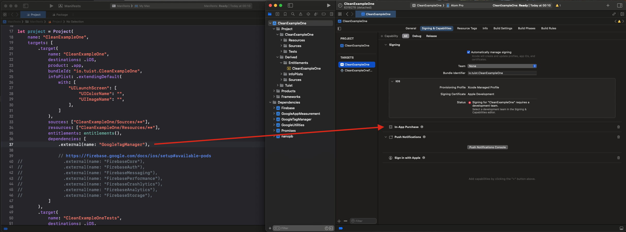Toggle Automatically manage signing checkbox
The image size is (626, 232).
(x=469, y=52)
